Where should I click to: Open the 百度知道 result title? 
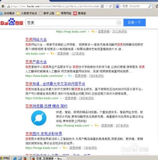tap(55, 84)
